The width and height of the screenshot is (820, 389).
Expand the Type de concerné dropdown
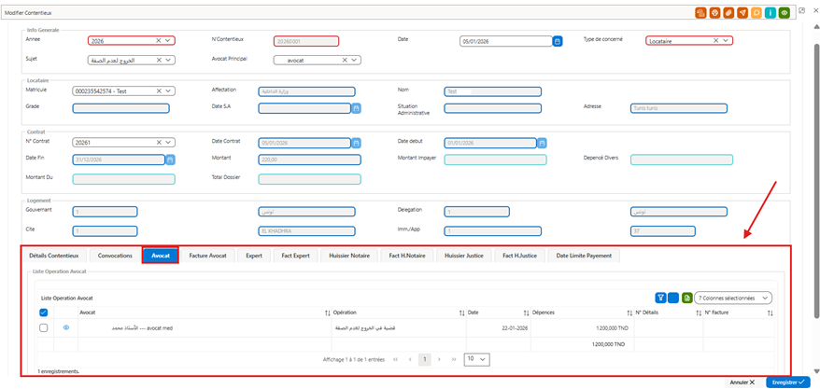[726, 40]
